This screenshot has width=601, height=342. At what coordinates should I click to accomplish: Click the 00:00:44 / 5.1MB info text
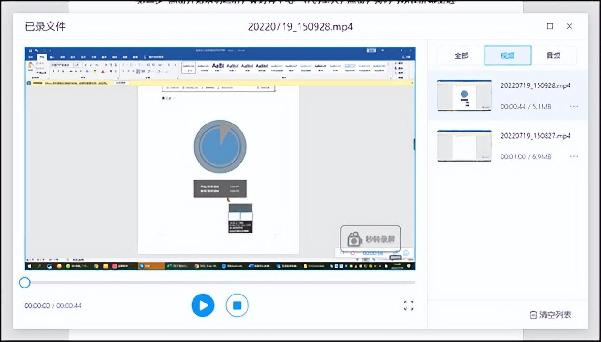click(525, 107)
